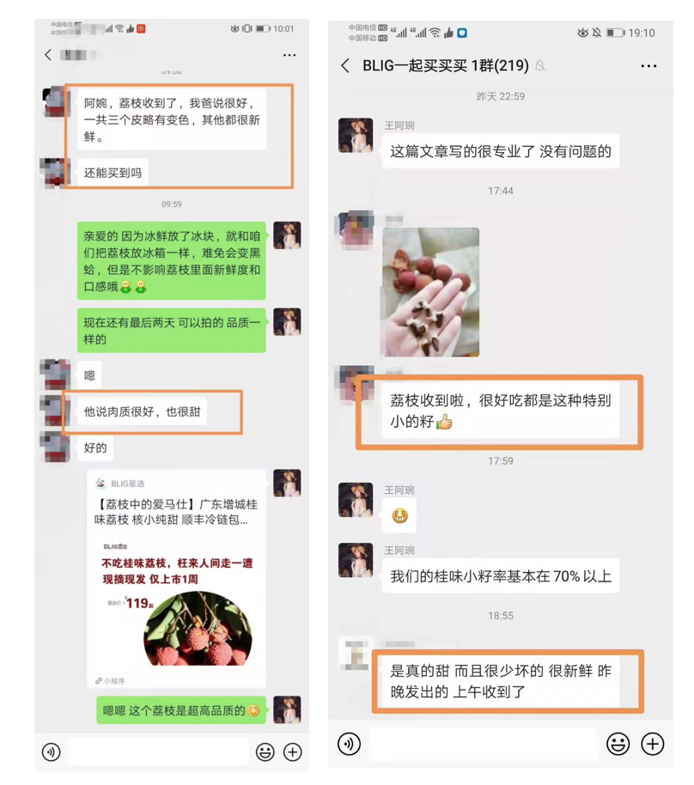Tap the message input field in left chat
The height and width of the screenshot is (785, 694).
click(158, 751)
